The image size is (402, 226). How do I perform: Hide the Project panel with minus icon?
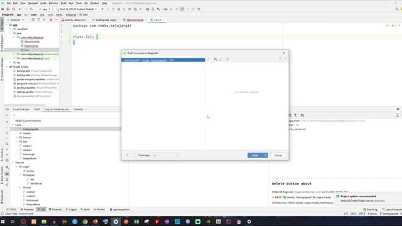(x=56, y=19)
